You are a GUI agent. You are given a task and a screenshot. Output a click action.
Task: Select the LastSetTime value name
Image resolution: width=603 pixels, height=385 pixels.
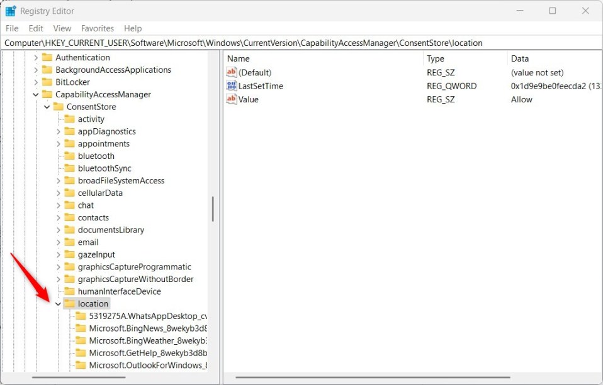pos(261,86)
